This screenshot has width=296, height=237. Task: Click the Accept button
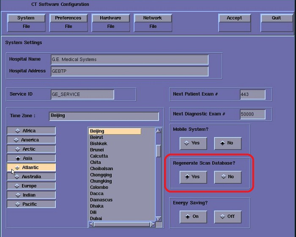click(234, 18)
